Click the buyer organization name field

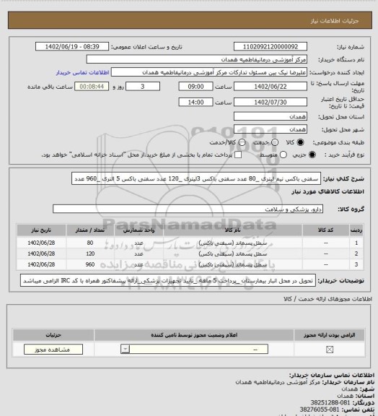point(197,59)
